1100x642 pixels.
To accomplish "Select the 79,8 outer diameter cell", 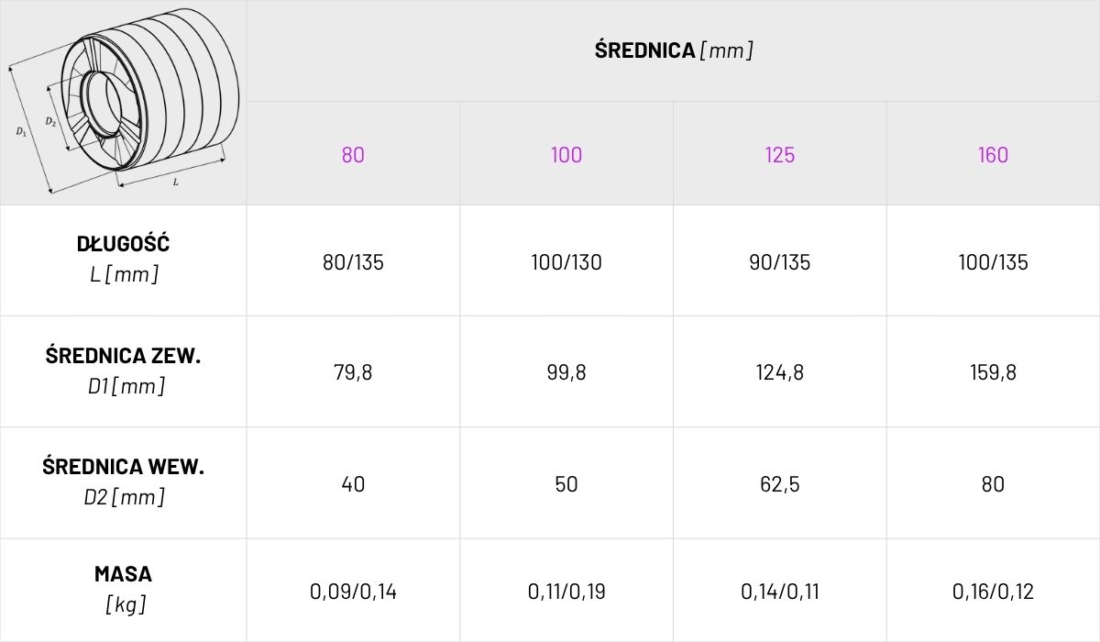I will click(353, 373).
